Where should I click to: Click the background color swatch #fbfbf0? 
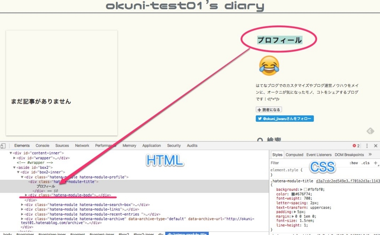(305, 189)
